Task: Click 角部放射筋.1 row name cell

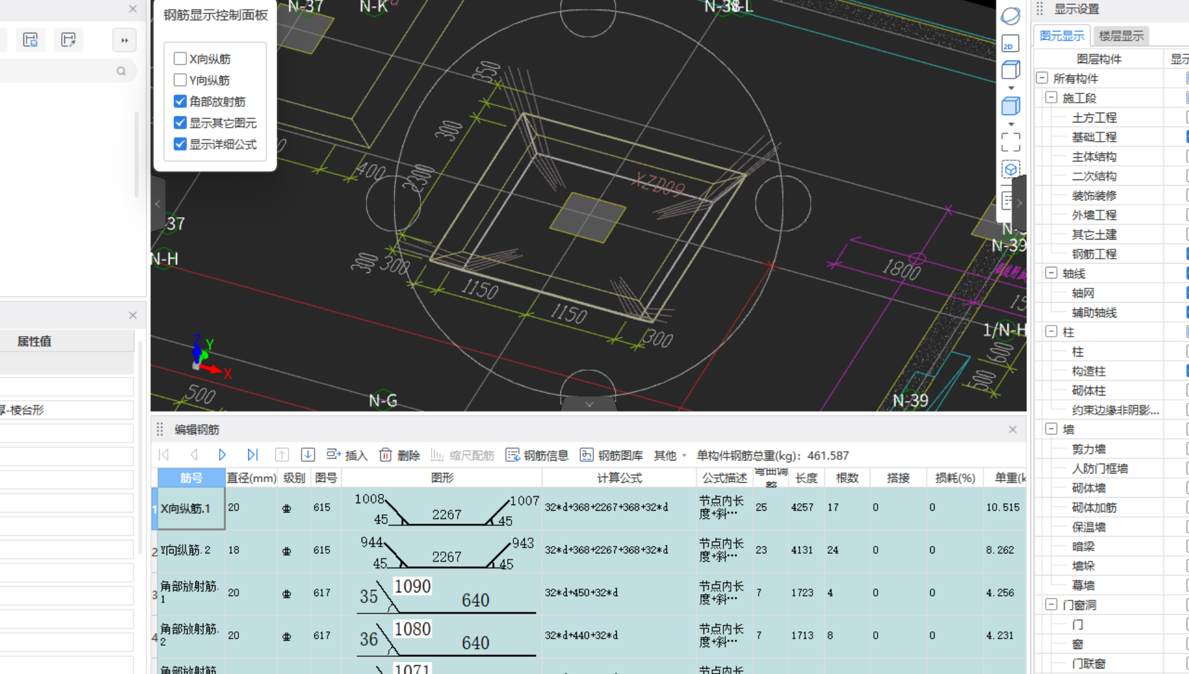Action: 191,592
